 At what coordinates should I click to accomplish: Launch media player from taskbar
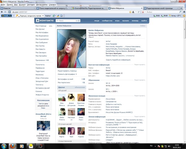click(x=22, y=146)
